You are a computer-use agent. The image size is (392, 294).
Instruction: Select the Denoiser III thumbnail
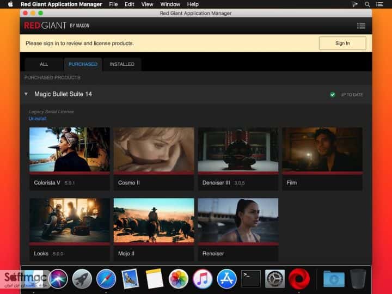pyautogui.click(x=238, y=150)
